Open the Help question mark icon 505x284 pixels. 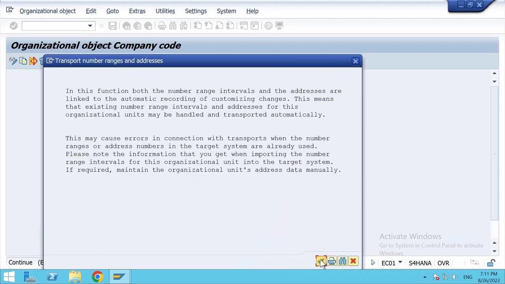[268, 26]
